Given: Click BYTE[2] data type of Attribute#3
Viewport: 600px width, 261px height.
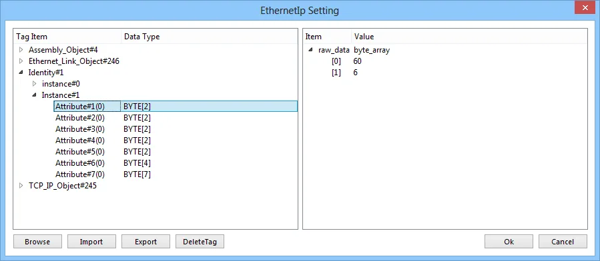Looking at the screenshot, I should point(137,129).
